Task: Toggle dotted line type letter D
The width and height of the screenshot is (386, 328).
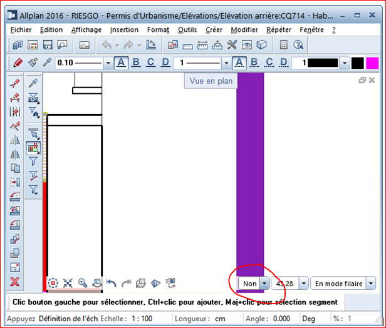Action: tap(284, 63)
